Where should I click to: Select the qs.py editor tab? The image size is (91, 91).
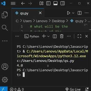click(x=28, y=13)
